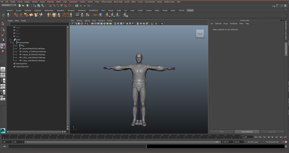Open the viewport Shading menu
The image size is (289, 153).
point(79,21)
